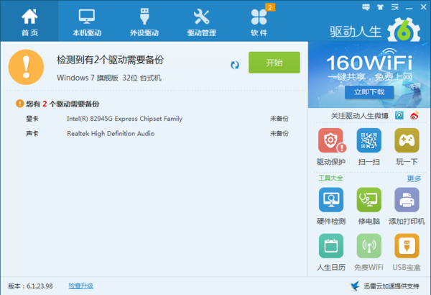Click the 驱动人生 6 gear logo
This screenshot has height=295, width=431.
click(404, 30)
